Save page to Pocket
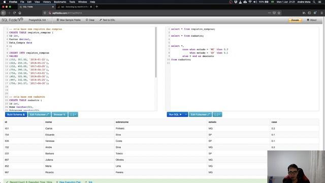The height and width of the screenshot is (183, 325). tap(274, 13)
